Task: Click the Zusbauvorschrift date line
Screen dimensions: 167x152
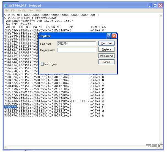Action: click(39, 21)
